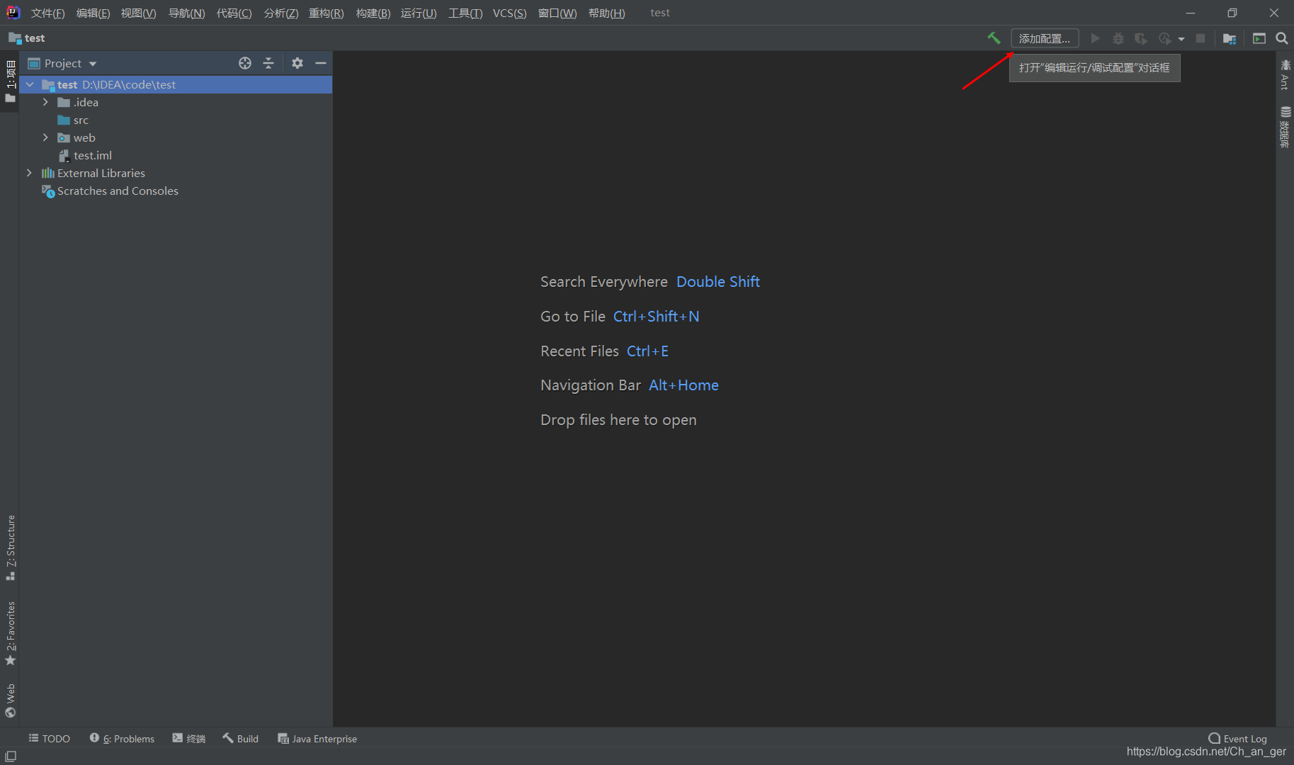The width and height of the screenshot is (1294, 765).
Task: Select the web folder row
Action: click(x=176, y=137)
